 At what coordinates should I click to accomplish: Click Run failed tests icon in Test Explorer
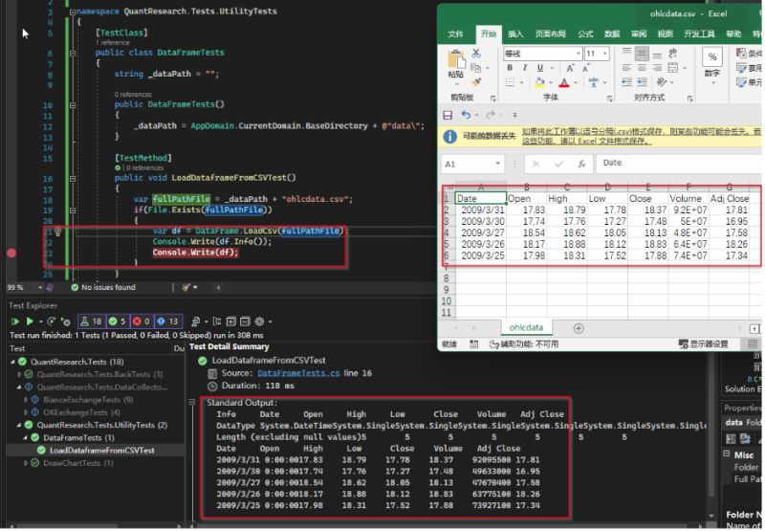(66, 322)
